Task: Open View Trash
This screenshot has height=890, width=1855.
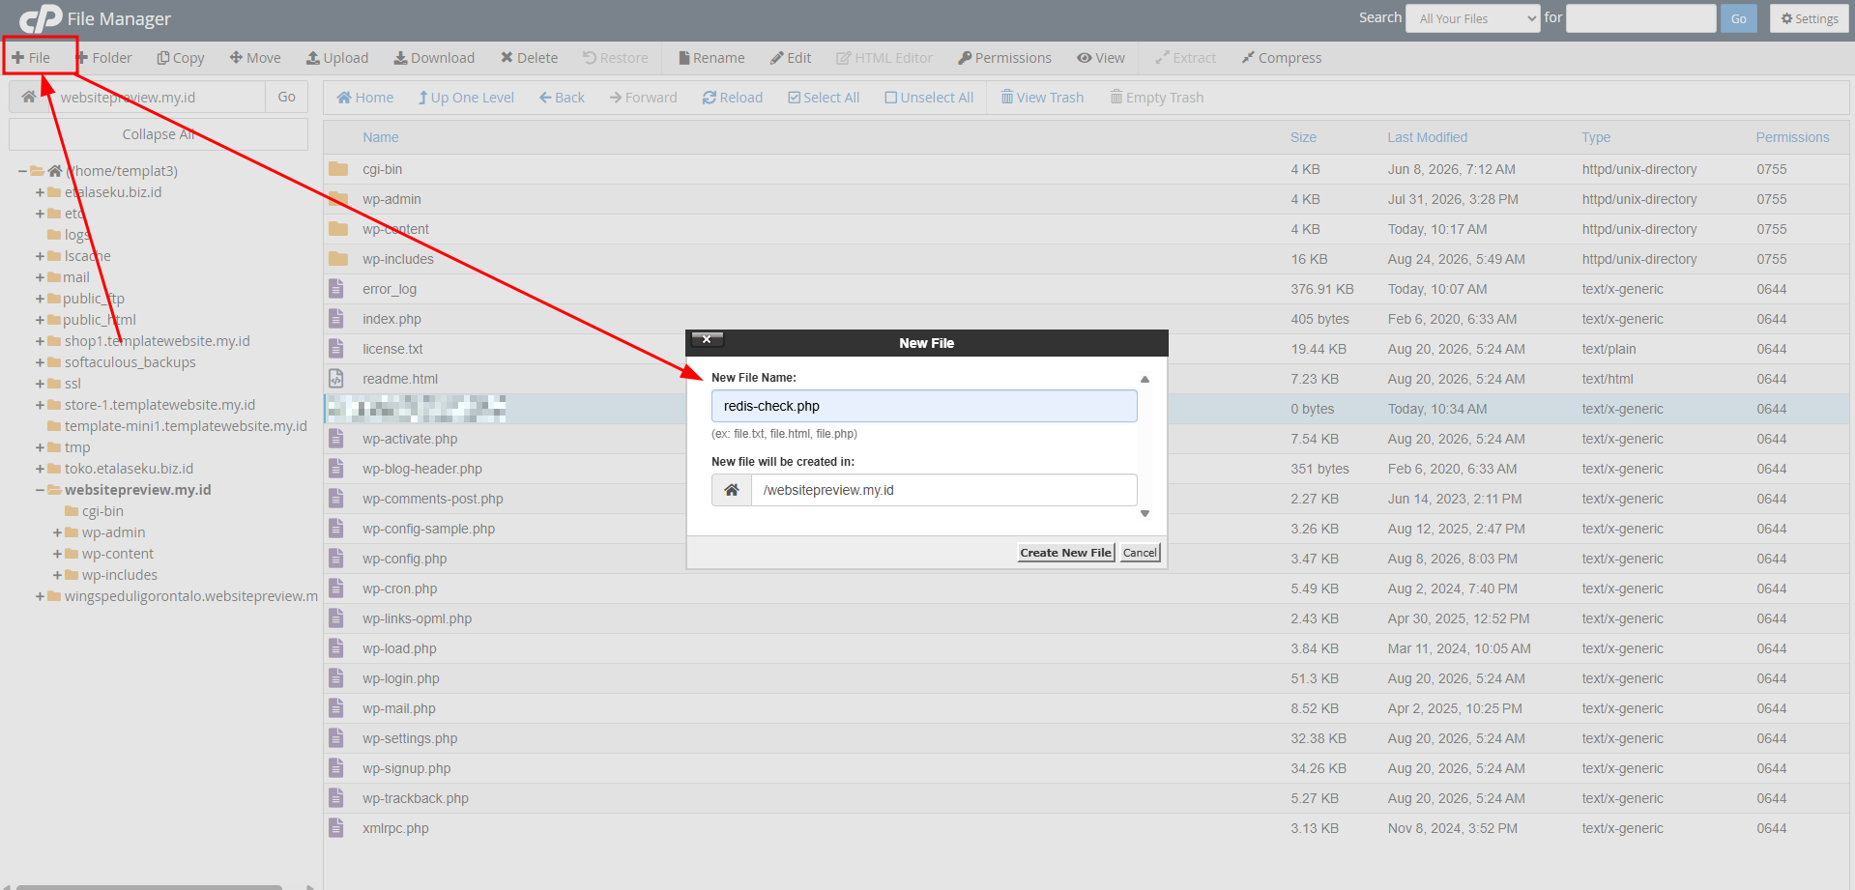Action: (x=1042, y=98)
